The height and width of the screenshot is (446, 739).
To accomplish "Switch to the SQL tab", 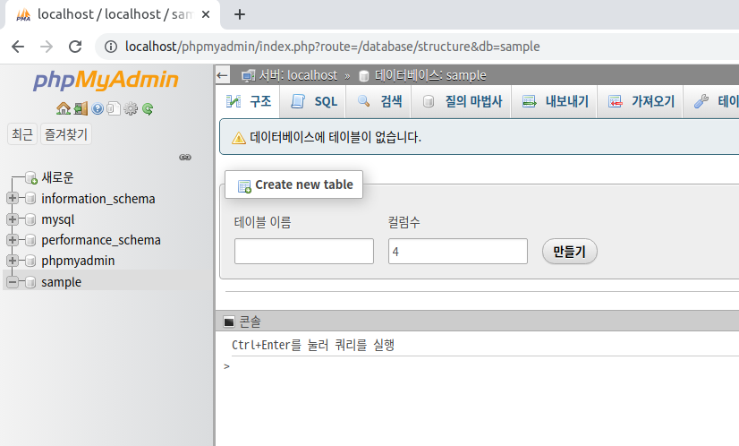I will 313,101.
